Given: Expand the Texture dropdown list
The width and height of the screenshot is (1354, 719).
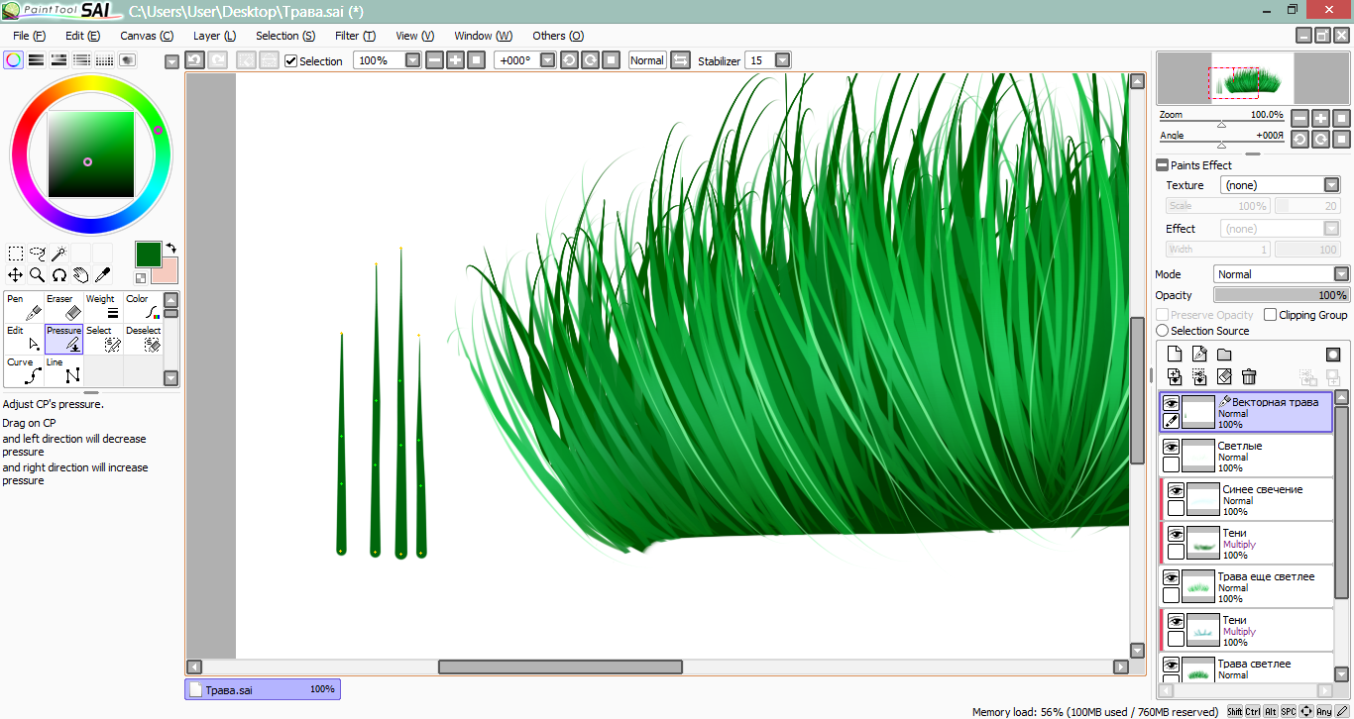Looking at the screenshot, I should click(x=1331, y=185).
